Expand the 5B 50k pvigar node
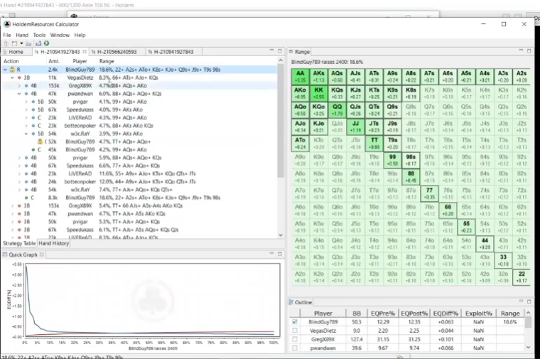The image size is (540, 359). pyautogui.click(x=26, y=102)
